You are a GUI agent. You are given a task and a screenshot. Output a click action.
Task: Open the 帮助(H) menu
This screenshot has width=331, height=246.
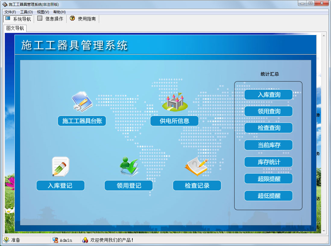point(59,12)
